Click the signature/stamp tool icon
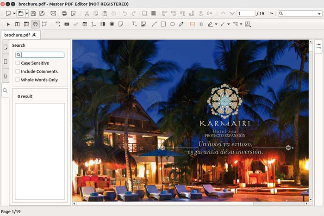This screenshot has width=324, height=216. pyautogui.click(x=248, y=25)
